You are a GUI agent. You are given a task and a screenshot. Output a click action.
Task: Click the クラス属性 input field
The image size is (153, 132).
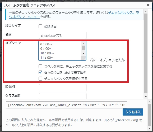(x=63, y=96)
